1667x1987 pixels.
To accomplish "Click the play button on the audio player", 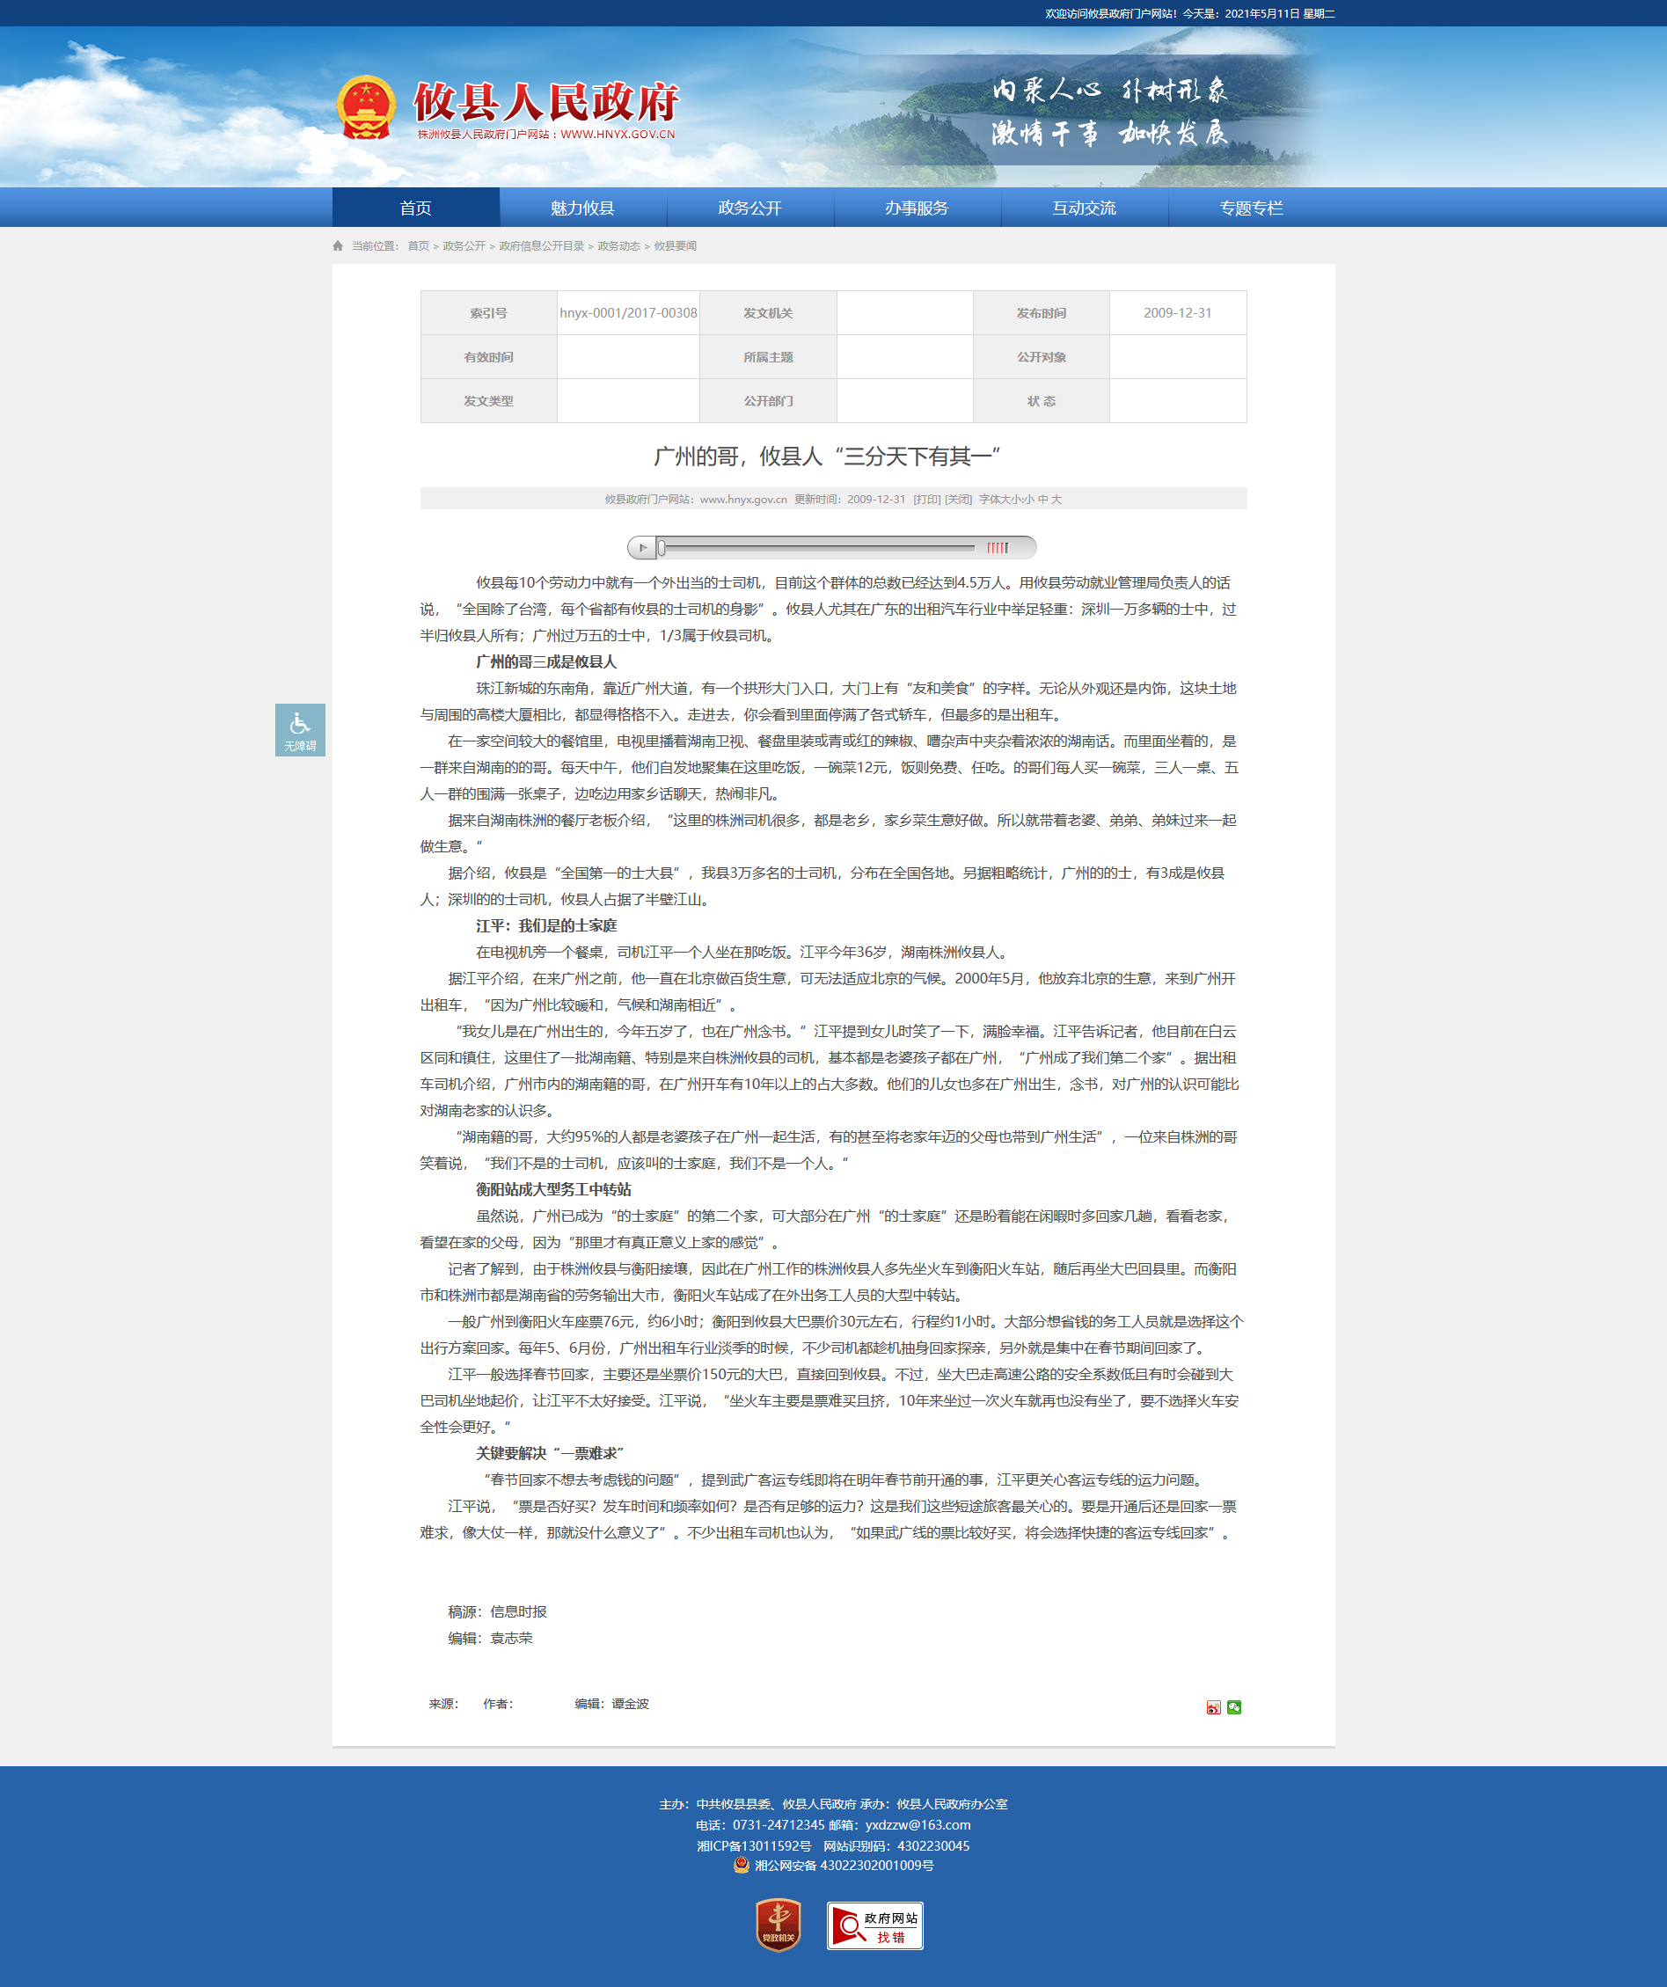I will (x=642, y=548).
